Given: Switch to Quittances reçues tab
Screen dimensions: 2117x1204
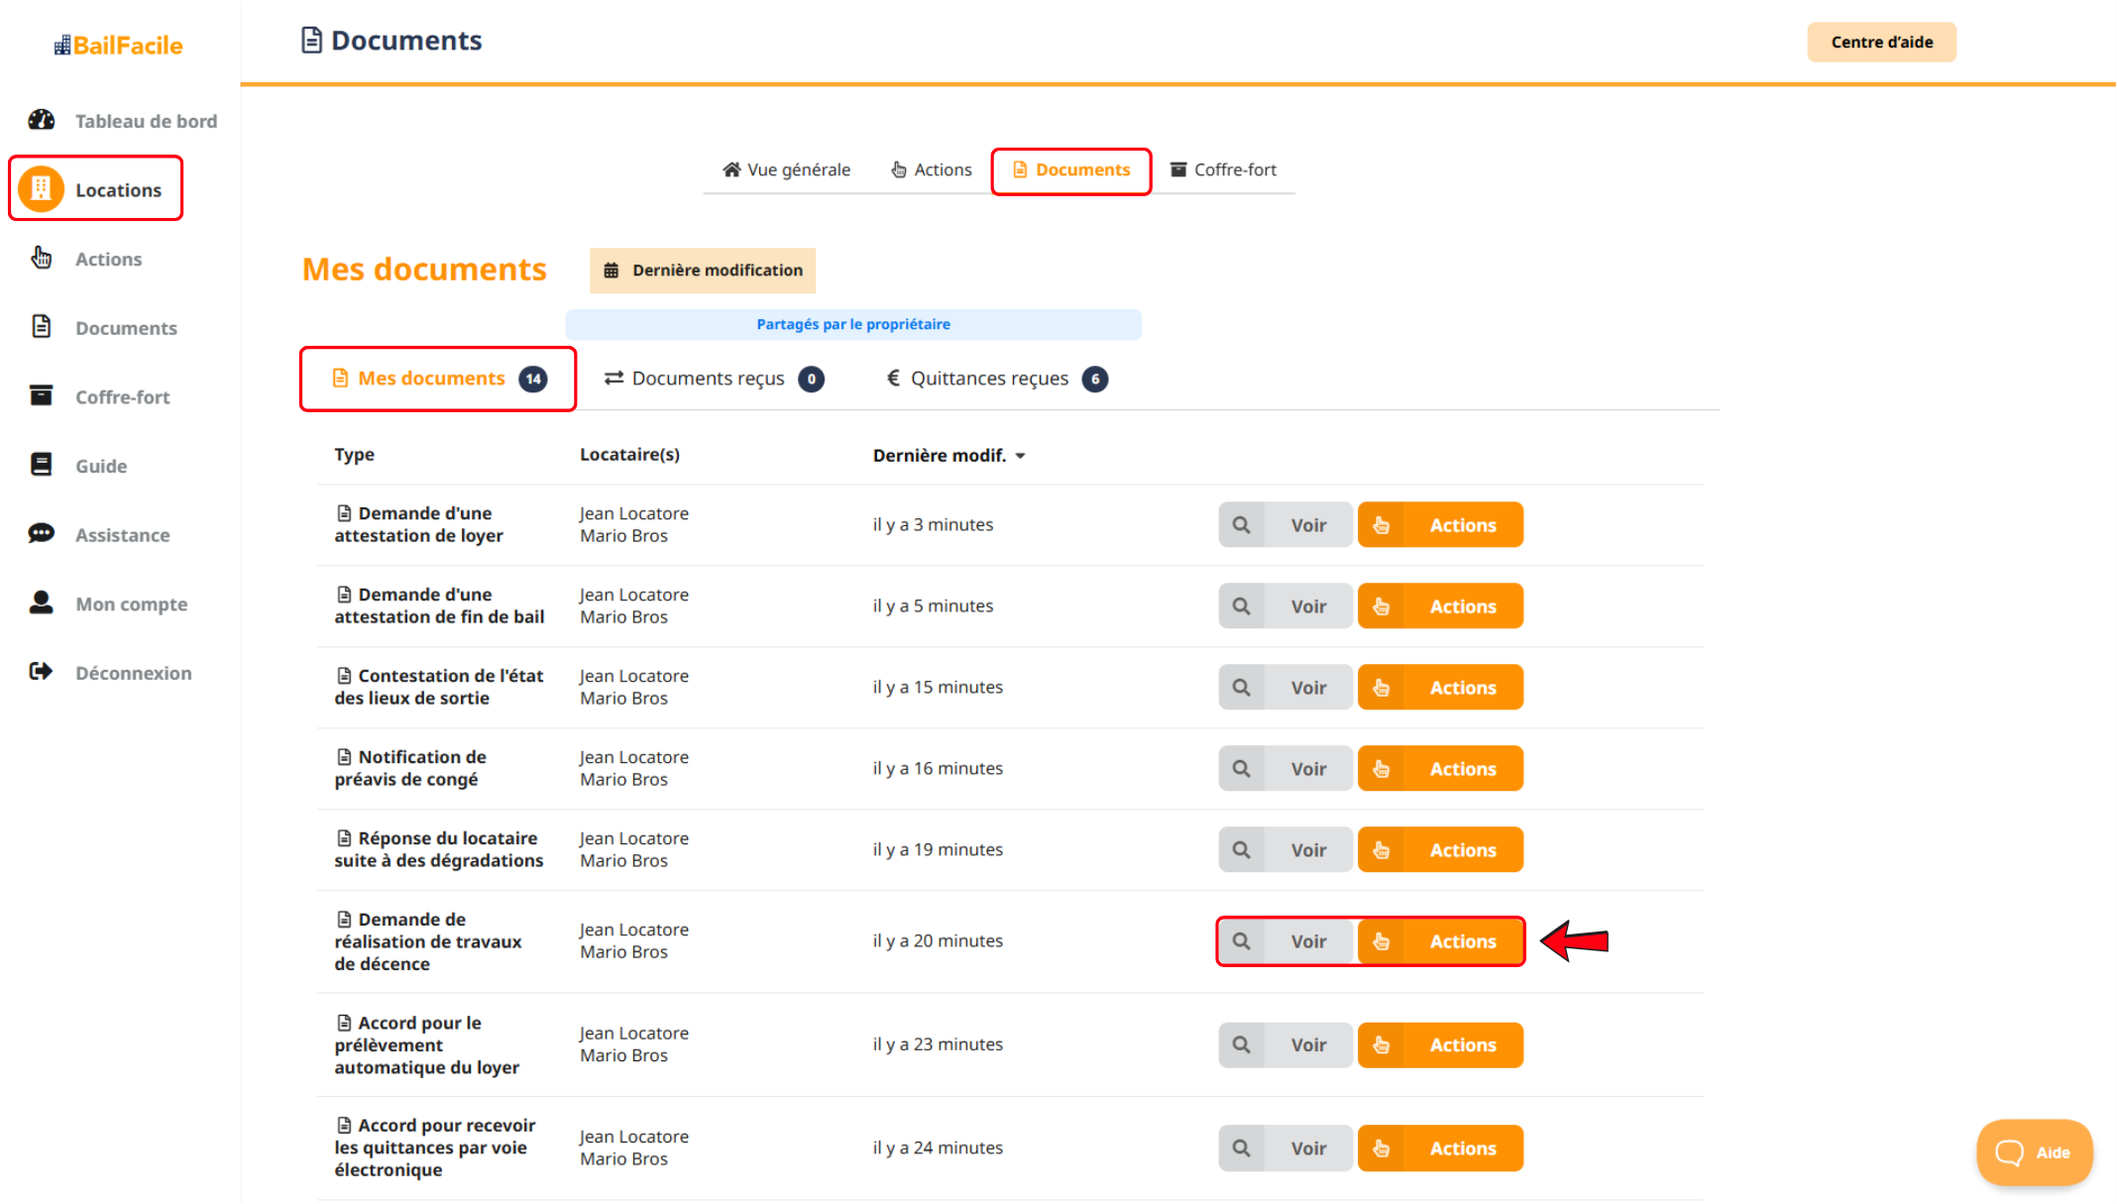Looking at the screenshot, I should (x=996, y=379).
